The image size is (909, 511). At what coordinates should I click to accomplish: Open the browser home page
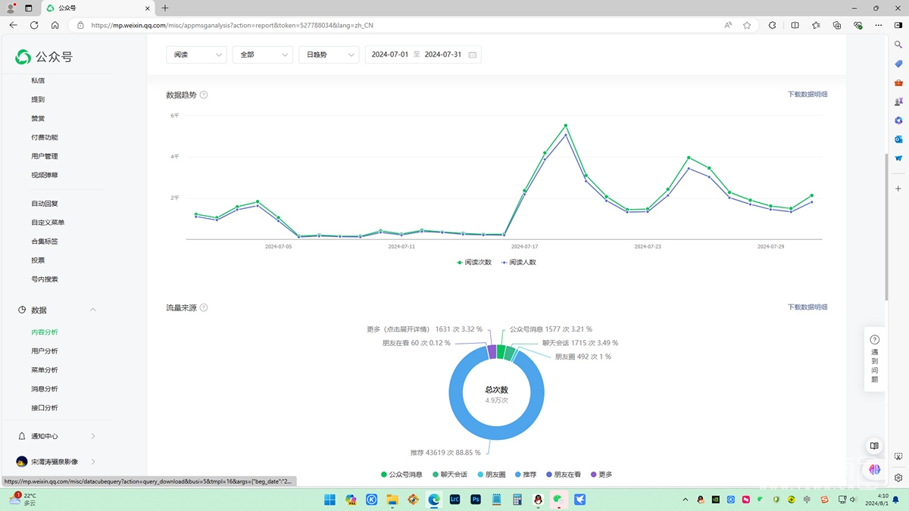pyautogui.click(x=55, y=25)
